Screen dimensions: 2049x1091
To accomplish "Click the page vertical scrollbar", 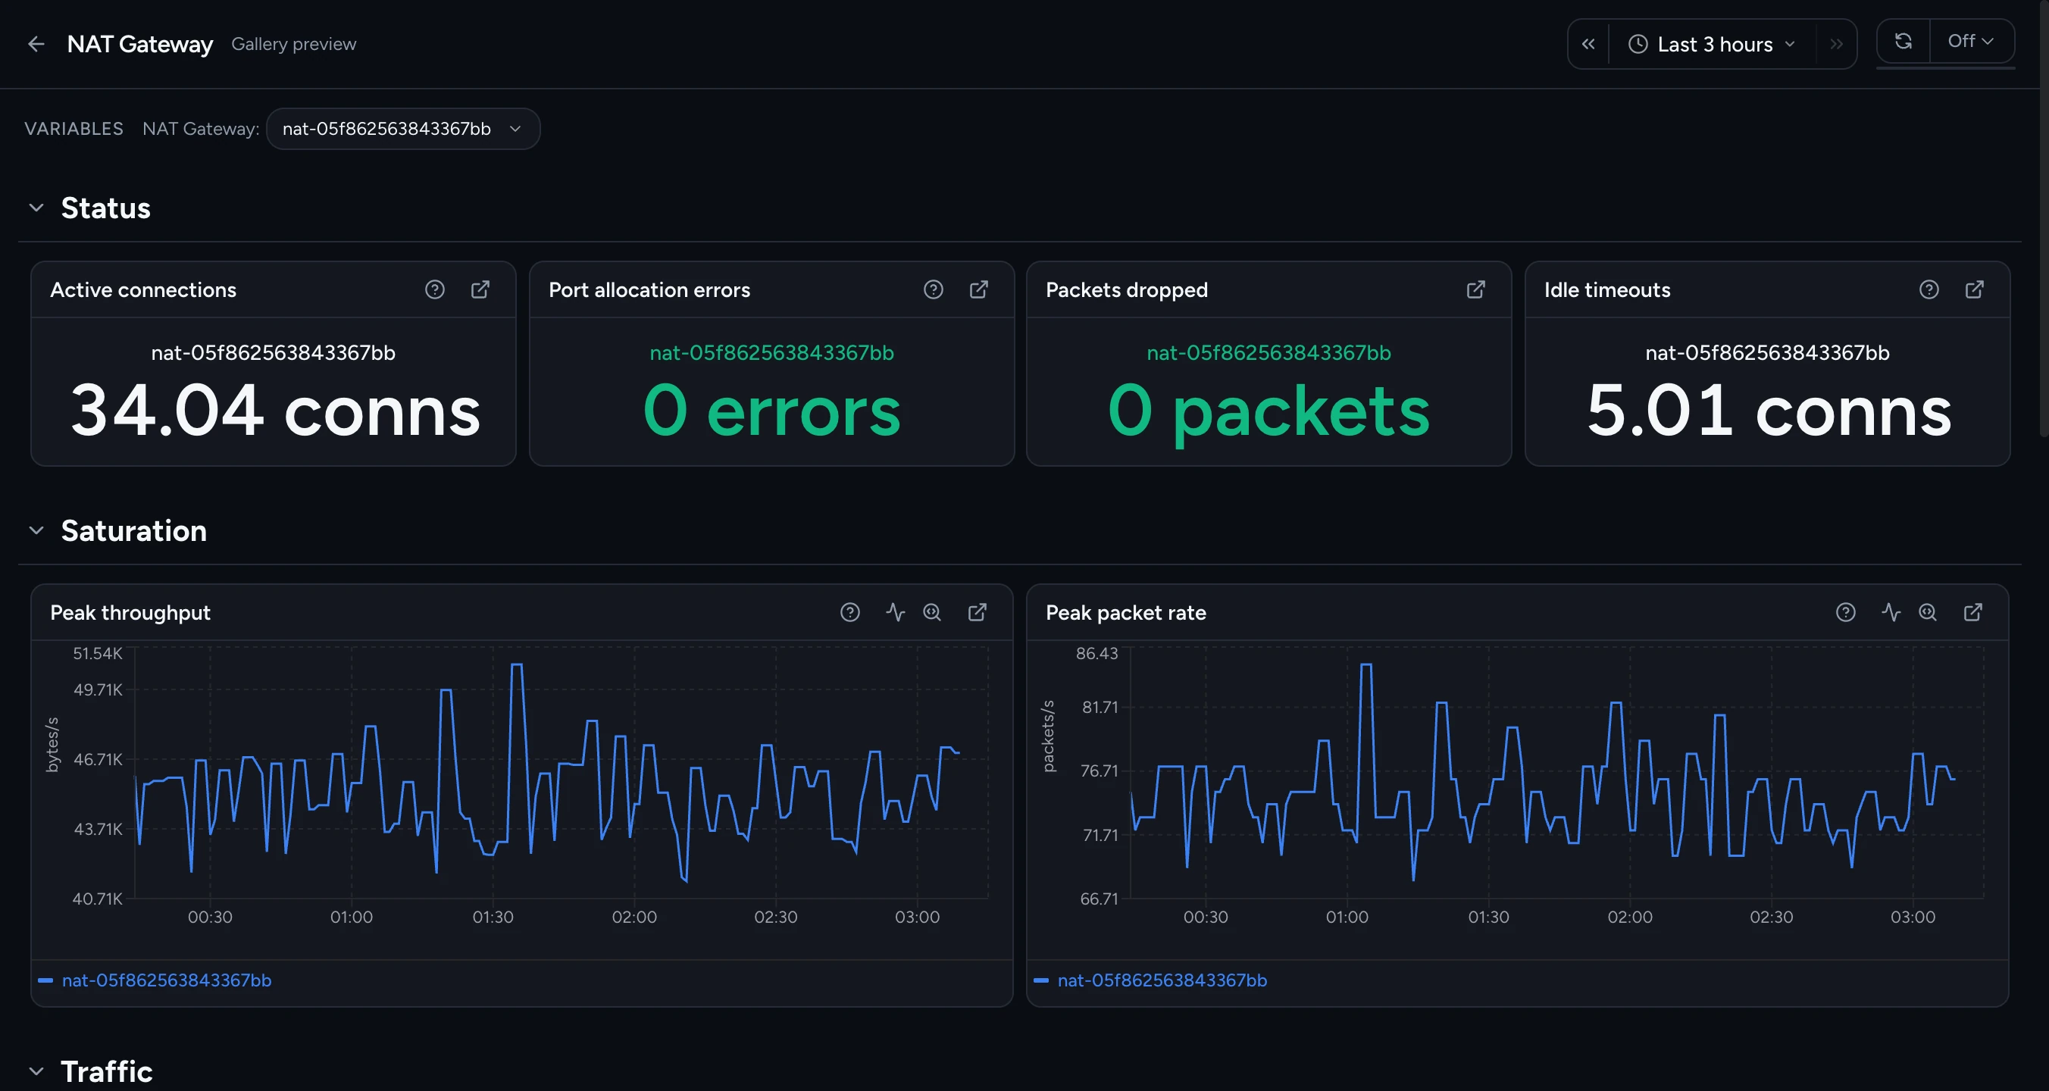I will [2044, 219].
